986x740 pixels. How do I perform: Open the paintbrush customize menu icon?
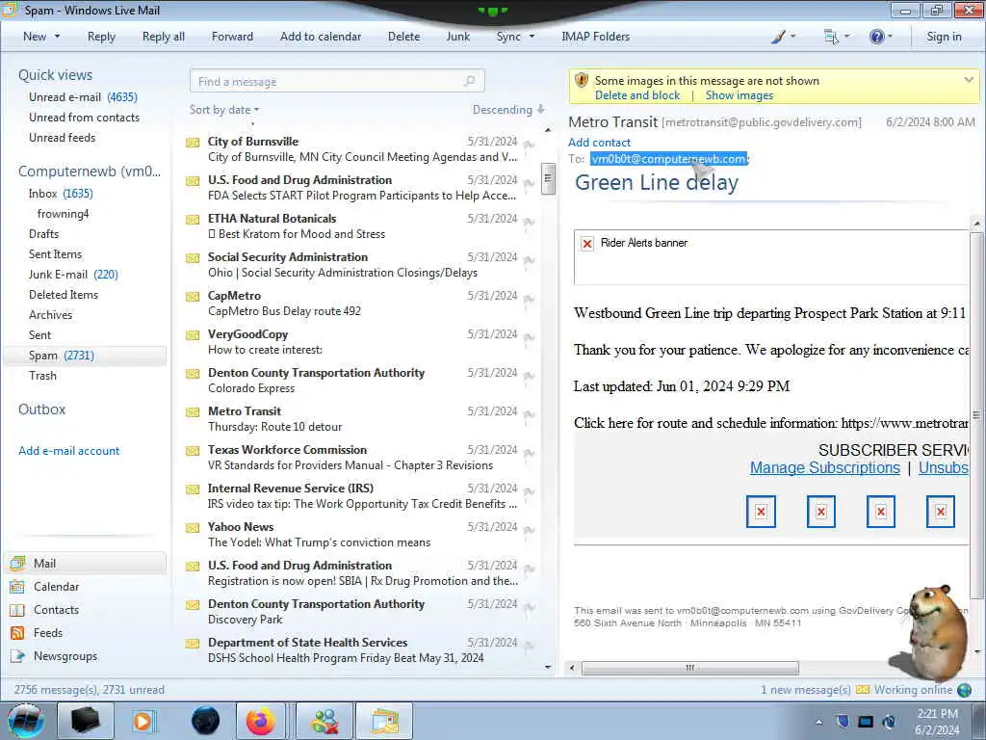click(778, 37)
